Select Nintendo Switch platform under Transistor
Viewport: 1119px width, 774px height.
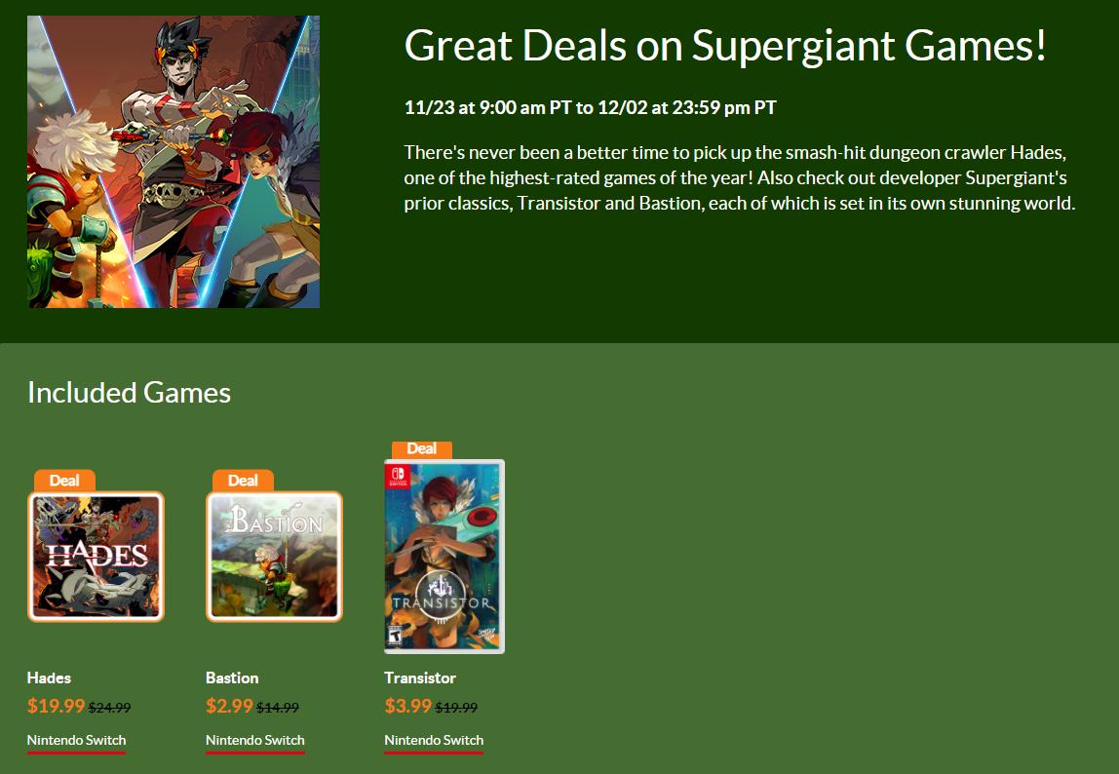tap(434, 740)
